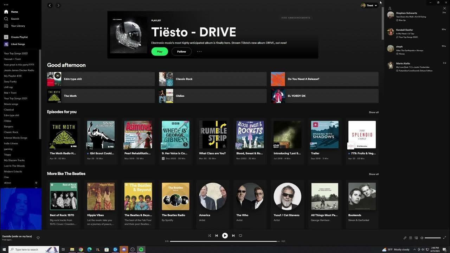Open the Bookends album card

[362, 204]
